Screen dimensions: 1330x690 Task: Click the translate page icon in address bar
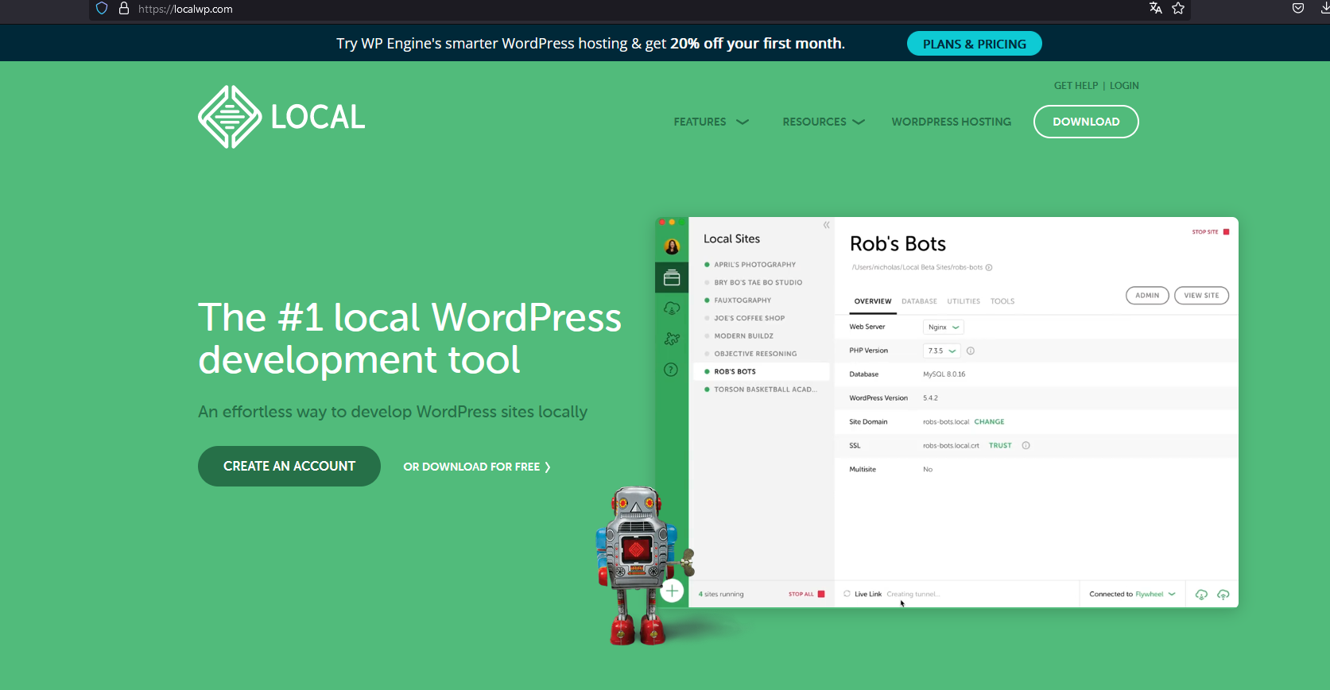pyautogui.click(x=1156, y=8)
